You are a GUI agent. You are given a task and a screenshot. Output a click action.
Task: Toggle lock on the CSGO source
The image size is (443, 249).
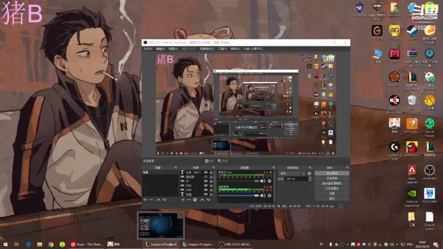tap(211, 190)
